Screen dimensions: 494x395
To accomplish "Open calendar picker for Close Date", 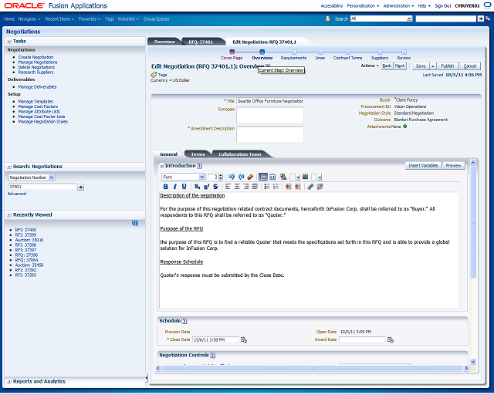I will [244, 339].
